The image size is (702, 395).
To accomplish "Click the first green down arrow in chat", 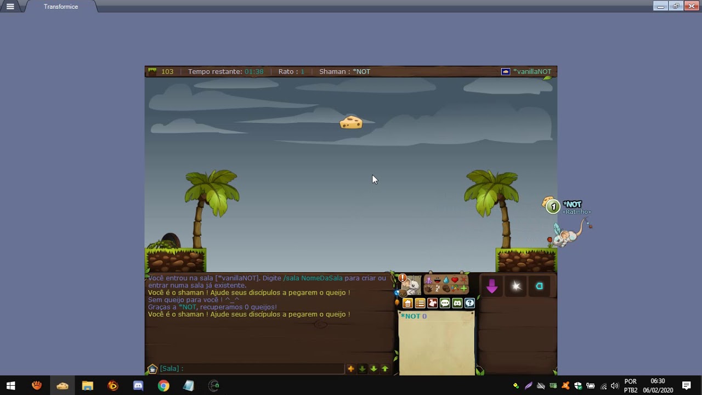I will click(x=362, y=369).
